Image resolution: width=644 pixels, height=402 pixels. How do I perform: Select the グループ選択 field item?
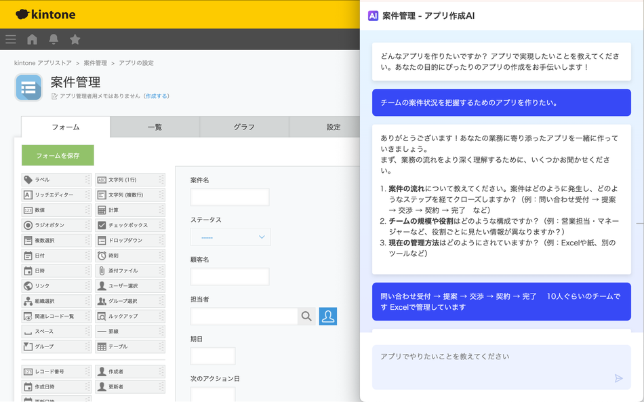click(x=130, y=302)
